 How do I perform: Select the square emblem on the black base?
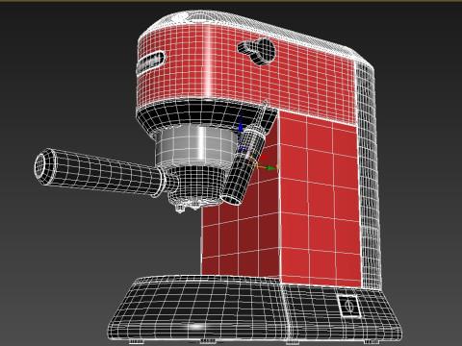pos(348,306)
